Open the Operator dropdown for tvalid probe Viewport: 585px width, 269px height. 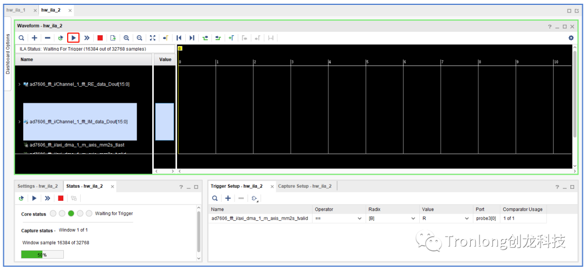359,219
